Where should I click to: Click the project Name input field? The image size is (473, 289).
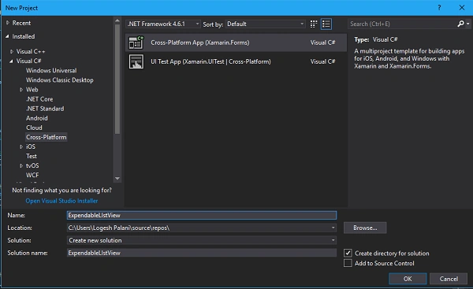pyautogui.click(x=202, y=215)
